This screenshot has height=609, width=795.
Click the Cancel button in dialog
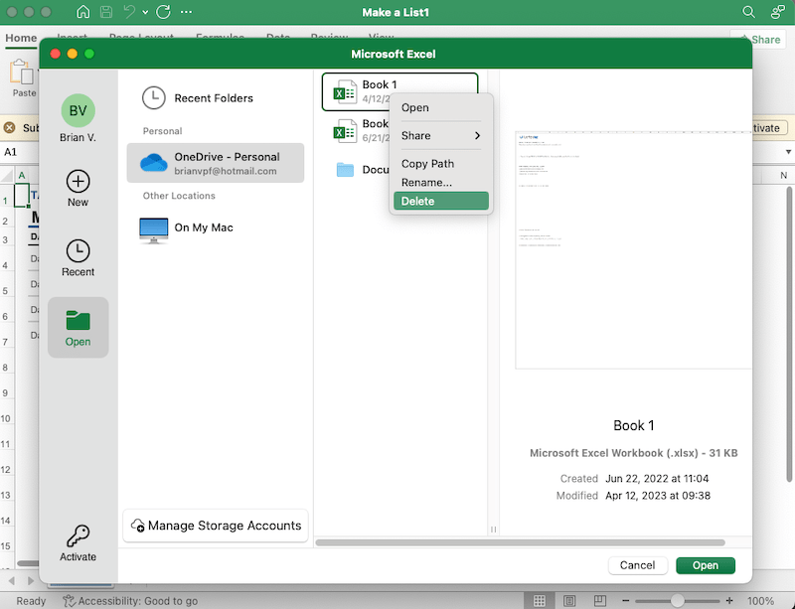637,565
